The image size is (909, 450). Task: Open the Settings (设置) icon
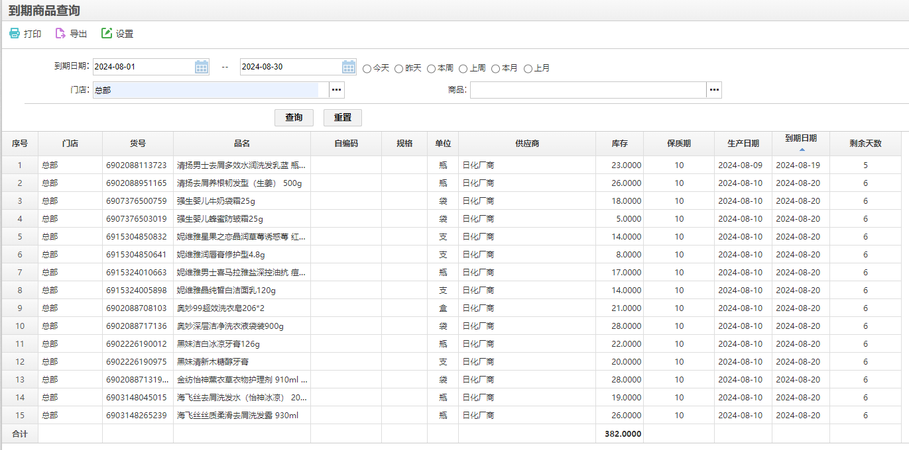tap(107, 33)
